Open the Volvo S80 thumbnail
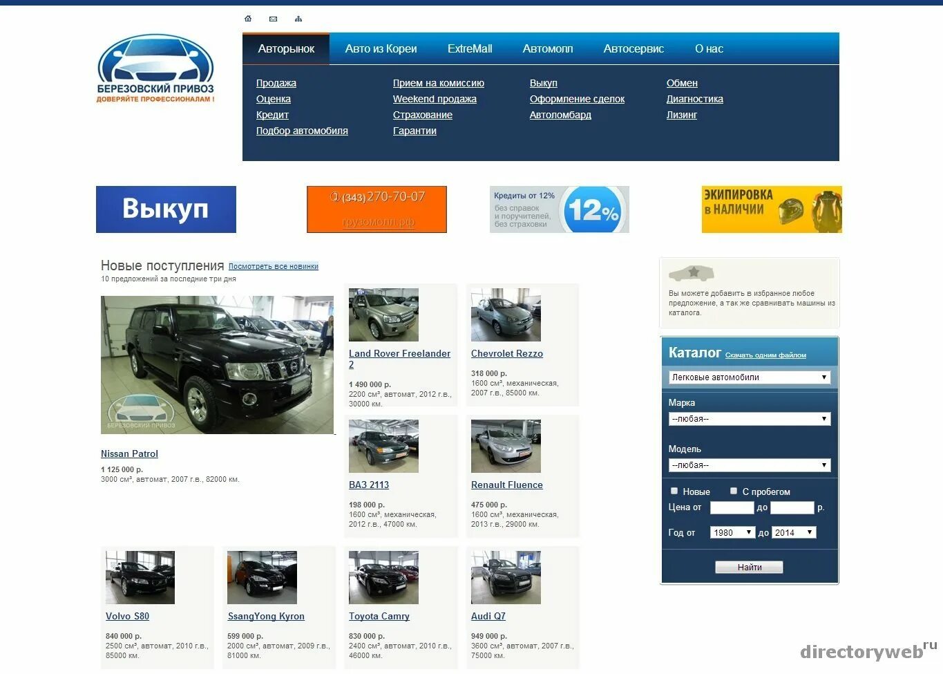The width and height of the screenshot is (943, 674). (x=140, y=577)
